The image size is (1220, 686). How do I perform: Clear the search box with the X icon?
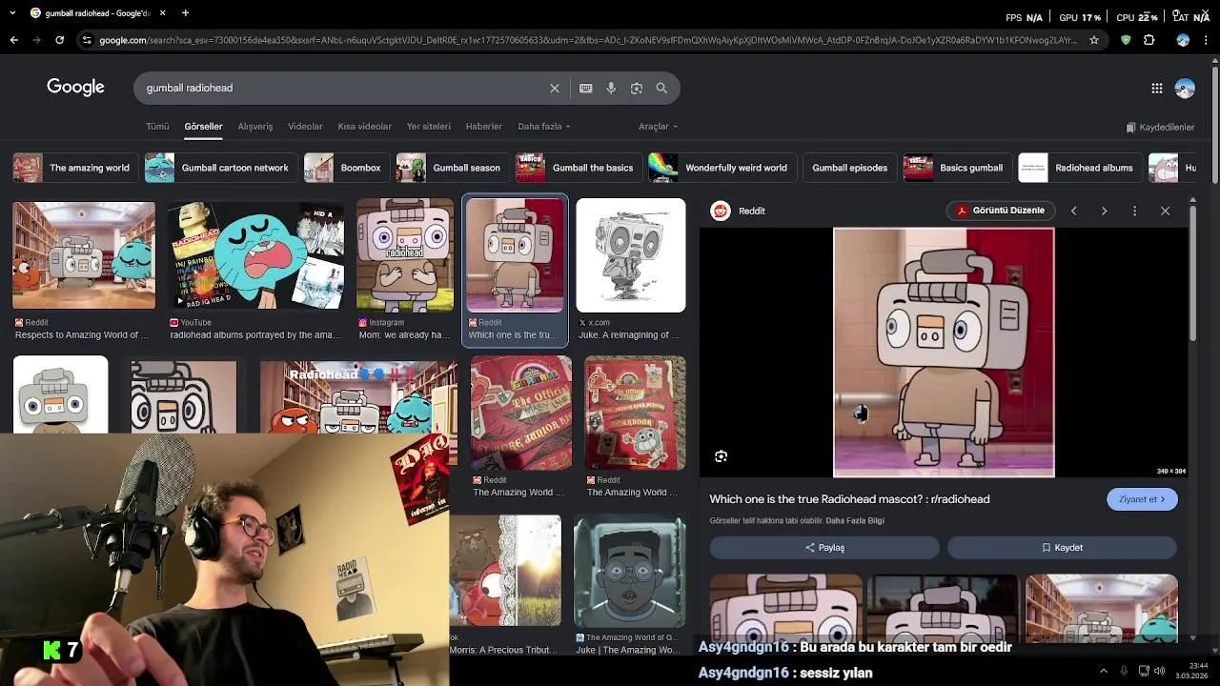(x=555, y=88)
